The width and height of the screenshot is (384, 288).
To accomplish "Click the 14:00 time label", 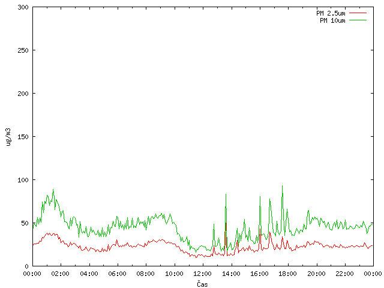I will (x=231, y=274).
